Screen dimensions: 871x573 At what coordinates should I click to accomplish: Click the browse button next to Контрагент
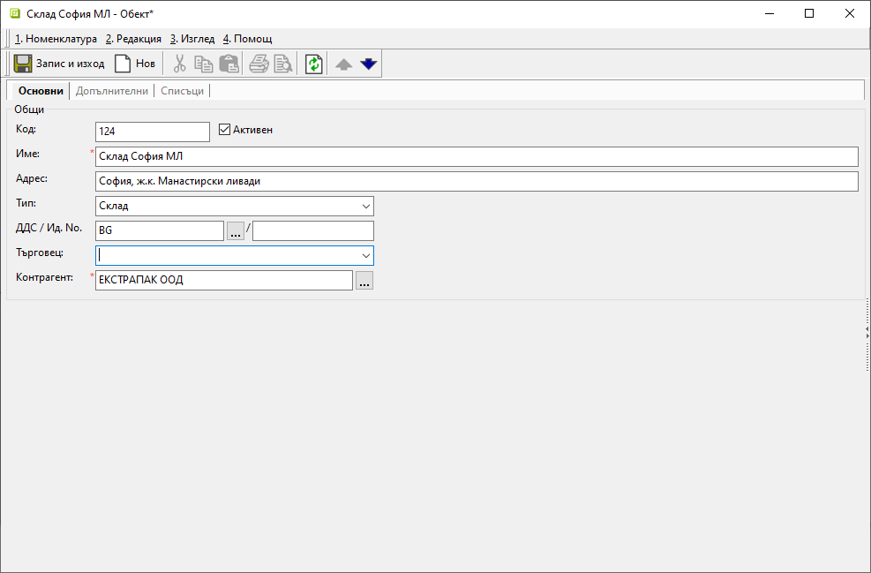364,280
